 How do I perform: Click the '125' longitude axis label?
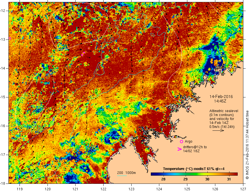pos(187,189)
